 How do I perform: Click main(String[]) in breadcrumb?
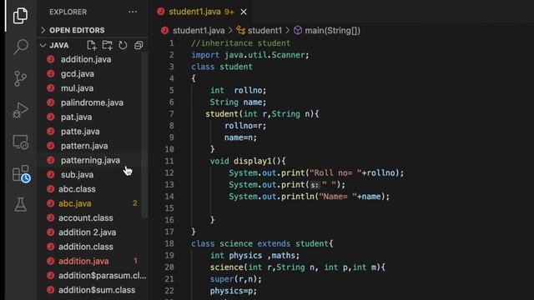332,31
